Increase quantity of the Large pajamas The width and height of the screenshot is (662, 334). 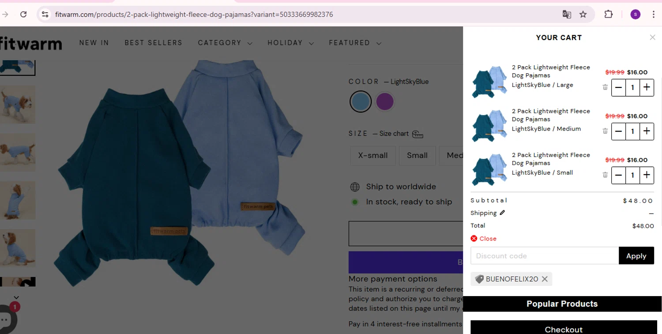(647, 87)
